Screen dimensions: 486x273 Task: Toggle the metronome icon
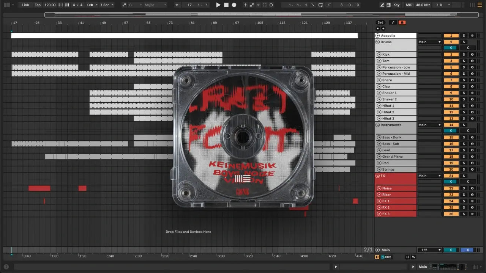[90, 5]
